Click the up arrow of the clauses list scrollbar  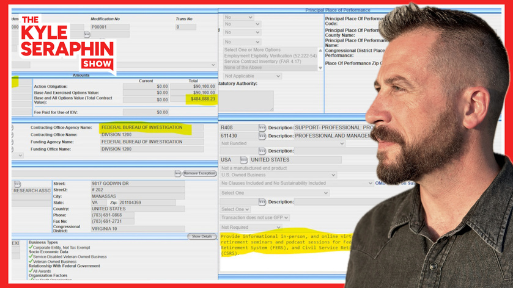tap(320, 50)
